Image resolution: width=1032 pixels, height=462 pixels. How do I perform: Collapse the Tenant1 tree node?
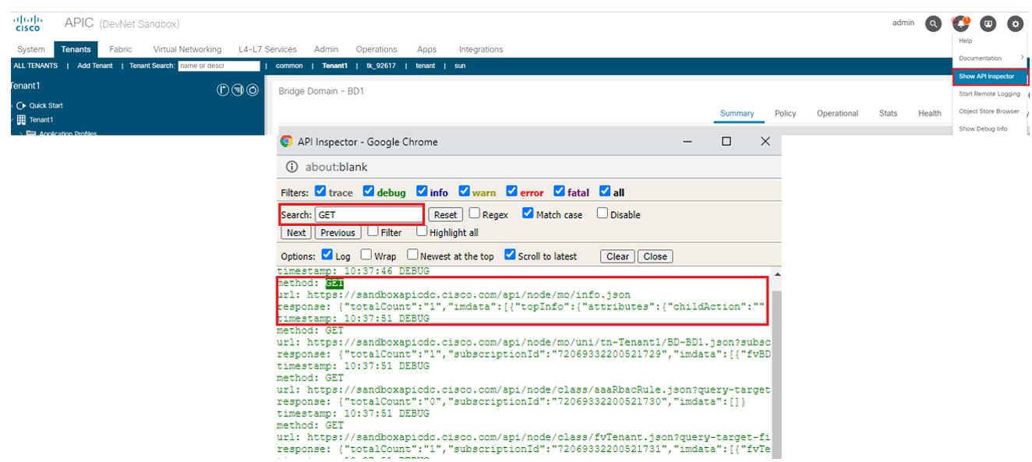point(12,120)
